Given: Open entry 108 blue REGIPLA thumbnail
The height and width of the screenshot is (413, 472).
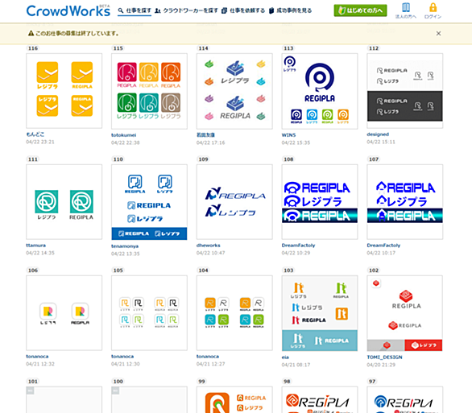Looking at the screenshot, I should 320,202.
